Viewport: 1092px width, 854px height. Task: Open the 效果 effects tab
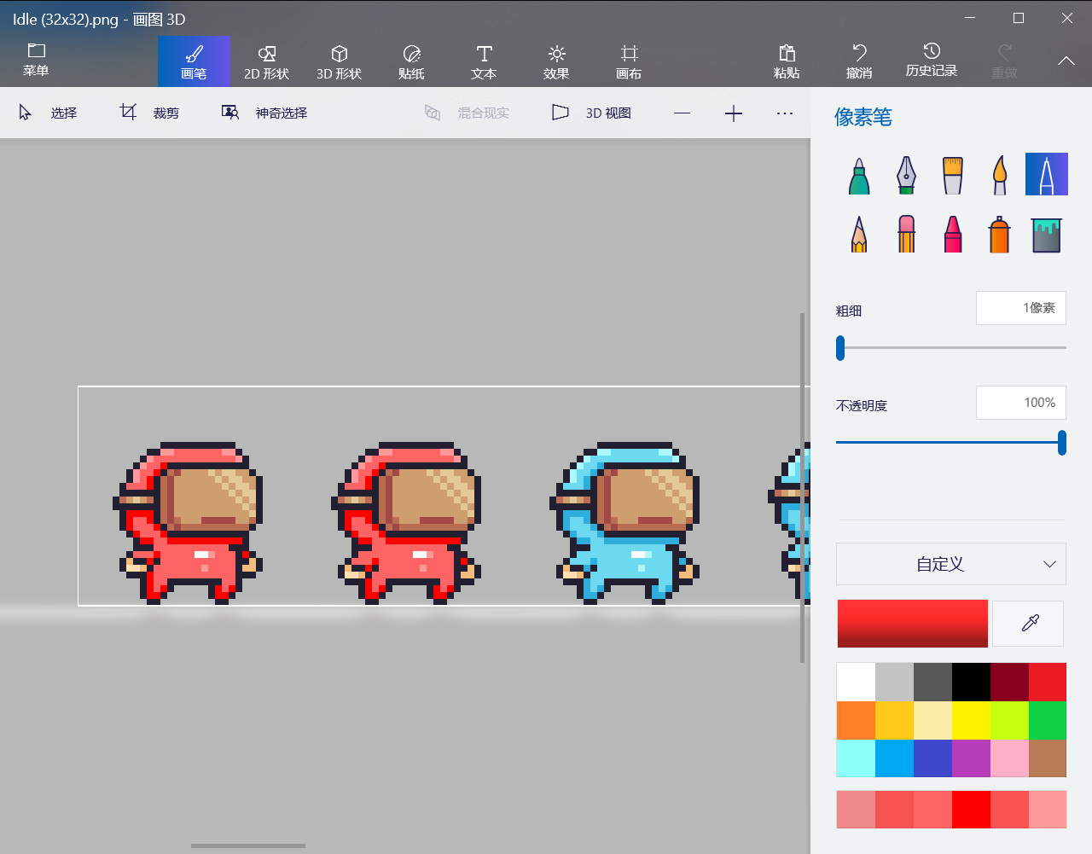(x=556, y=61)
